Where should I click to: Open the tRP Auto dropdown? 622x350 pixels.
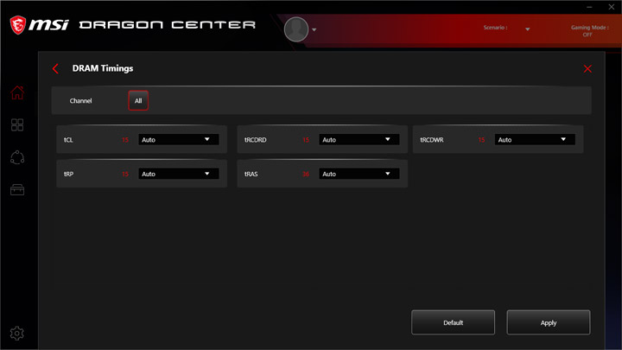[x=179, y=174]
